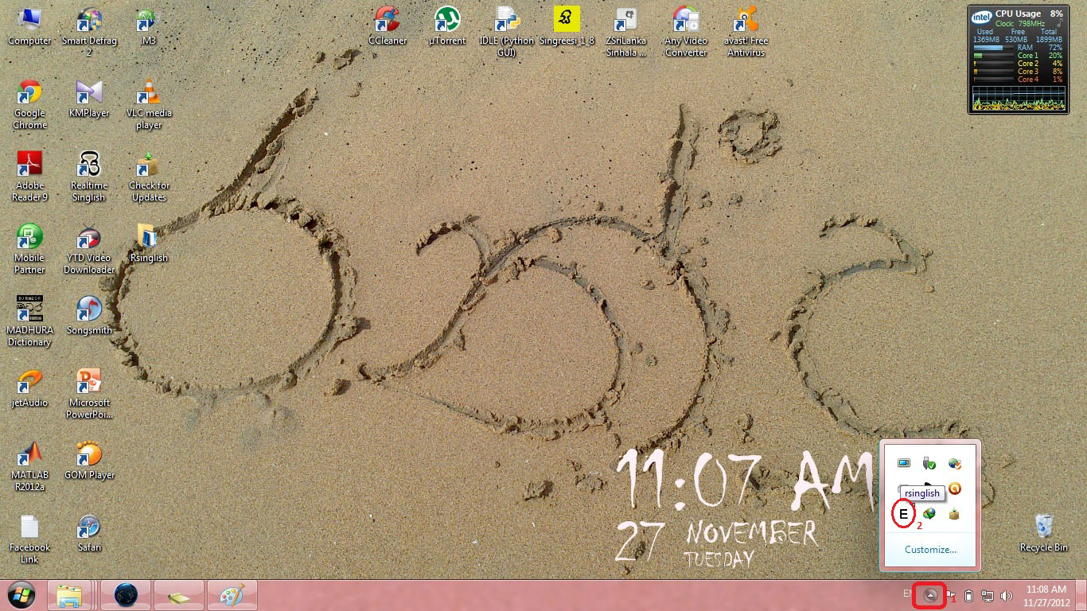Check the battery status tray icon
Image resolution: width=1087 pixels, height=611 pixels.
point(968,595)
